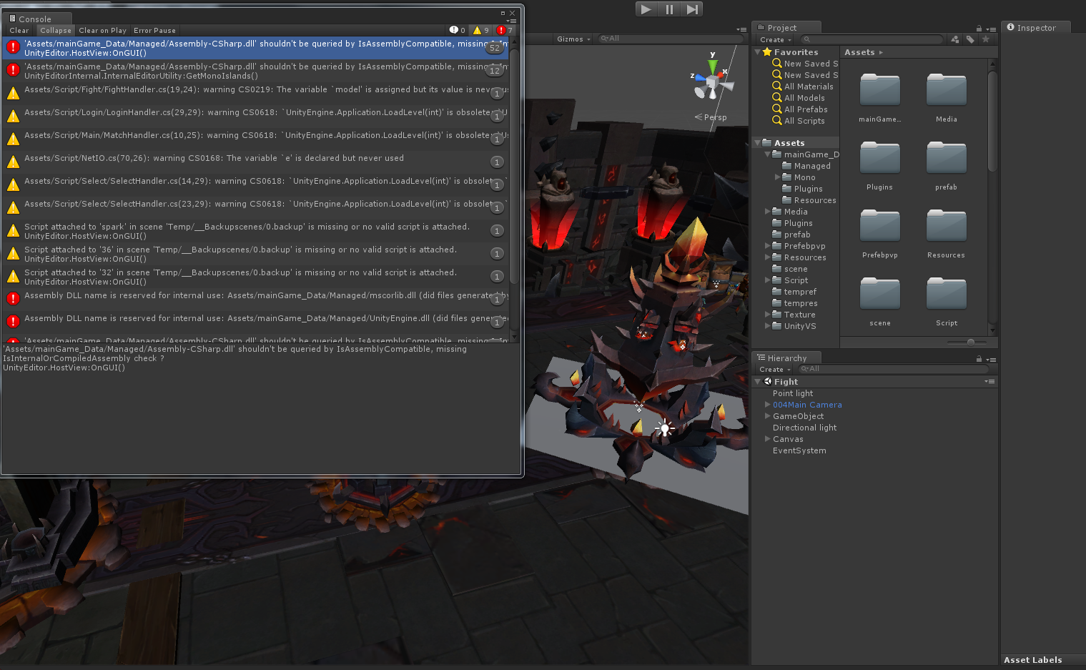Toggle the Collapse option in the Console

pos(56,30)
